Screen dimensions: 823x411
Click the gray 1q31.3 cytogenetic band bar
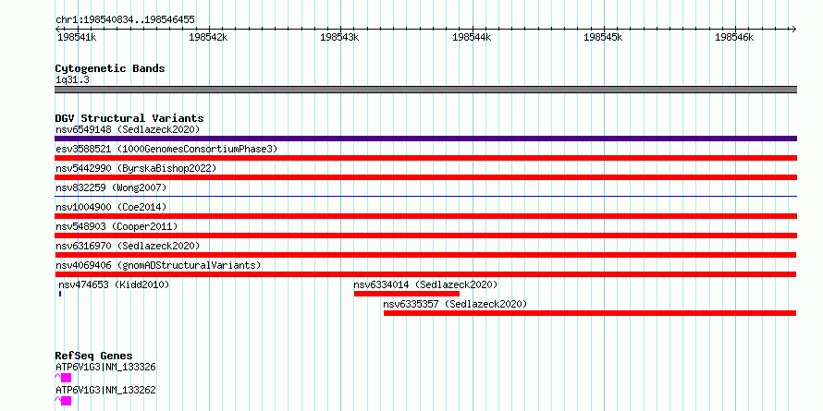(x=425, y=90)
